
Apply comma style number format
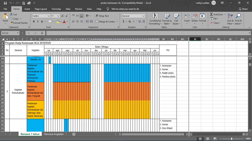tap(134, 21)
